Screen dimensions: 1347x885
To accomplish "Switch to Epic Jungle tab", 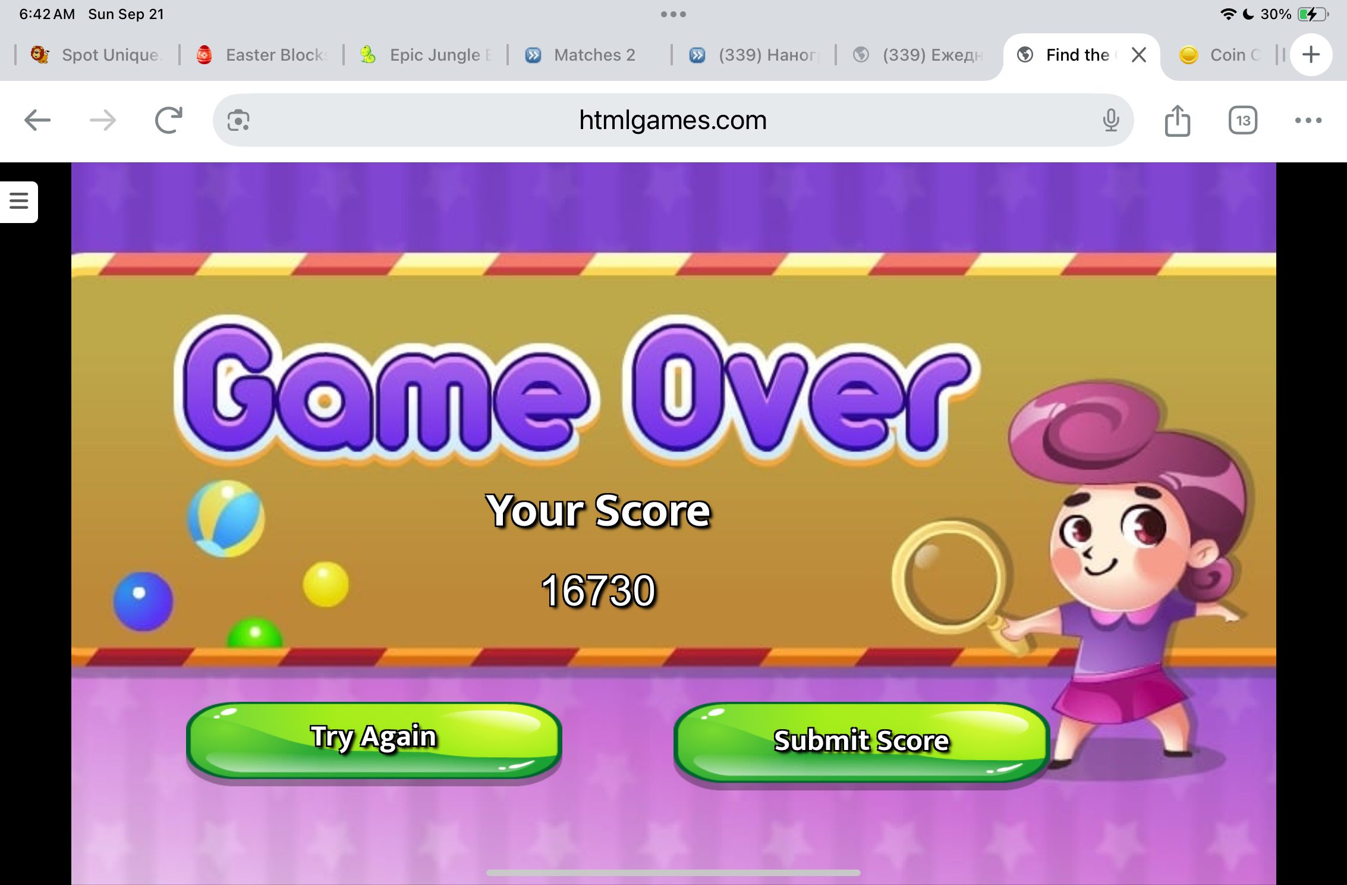I will (426, 55).
